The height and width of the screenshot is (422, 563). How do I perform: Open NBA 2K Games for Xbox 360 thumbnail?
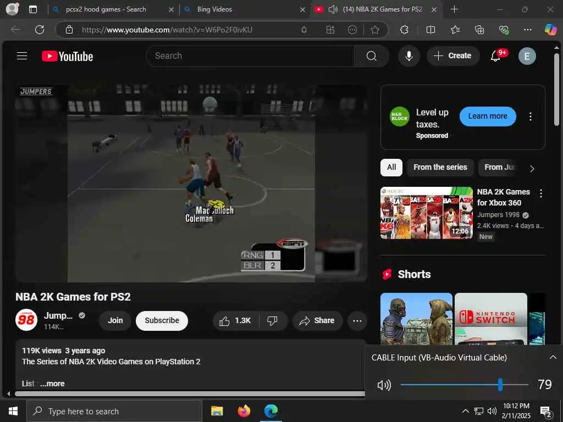point(426,213)
